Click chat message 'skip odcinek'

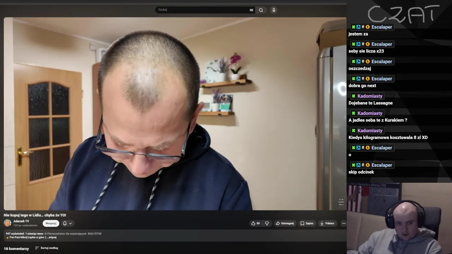click(361, 172)
